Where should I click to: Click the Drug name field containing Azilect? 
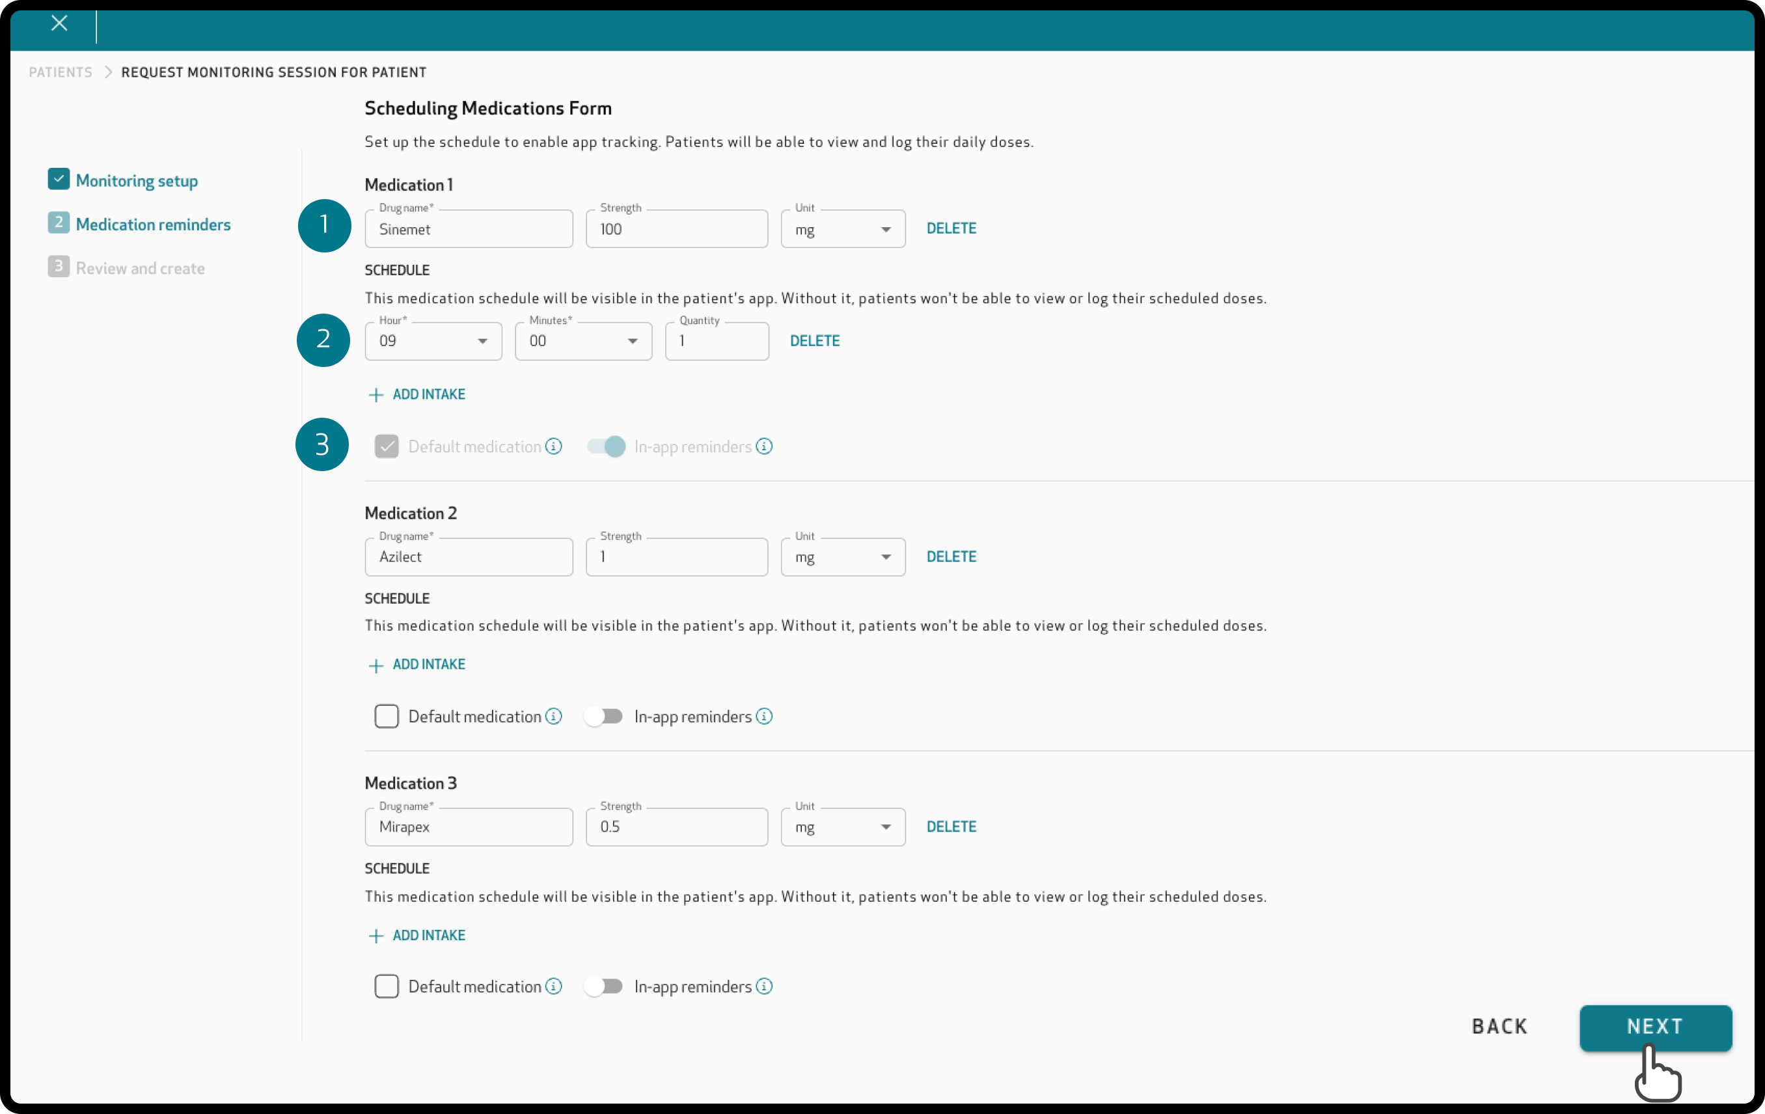coord(469,557)
